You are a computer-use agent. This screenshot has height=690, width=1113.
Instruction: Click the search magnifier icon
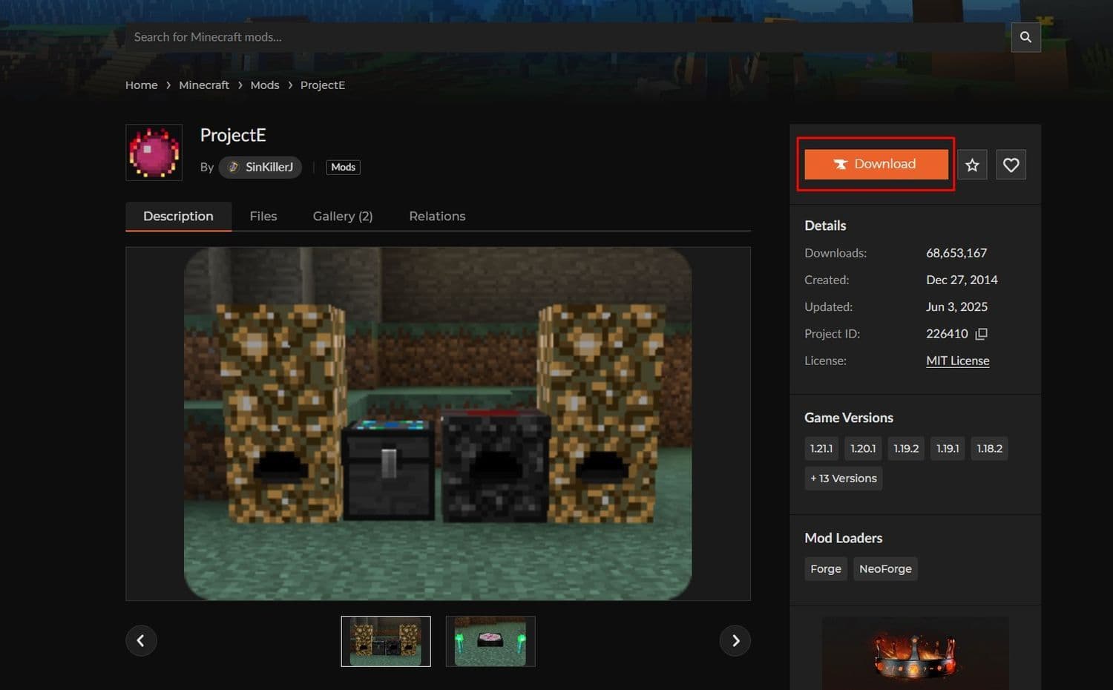click(1025, 37)
